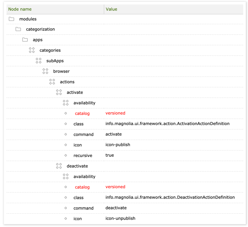Select availability node under deactivate

coord(84,177)
